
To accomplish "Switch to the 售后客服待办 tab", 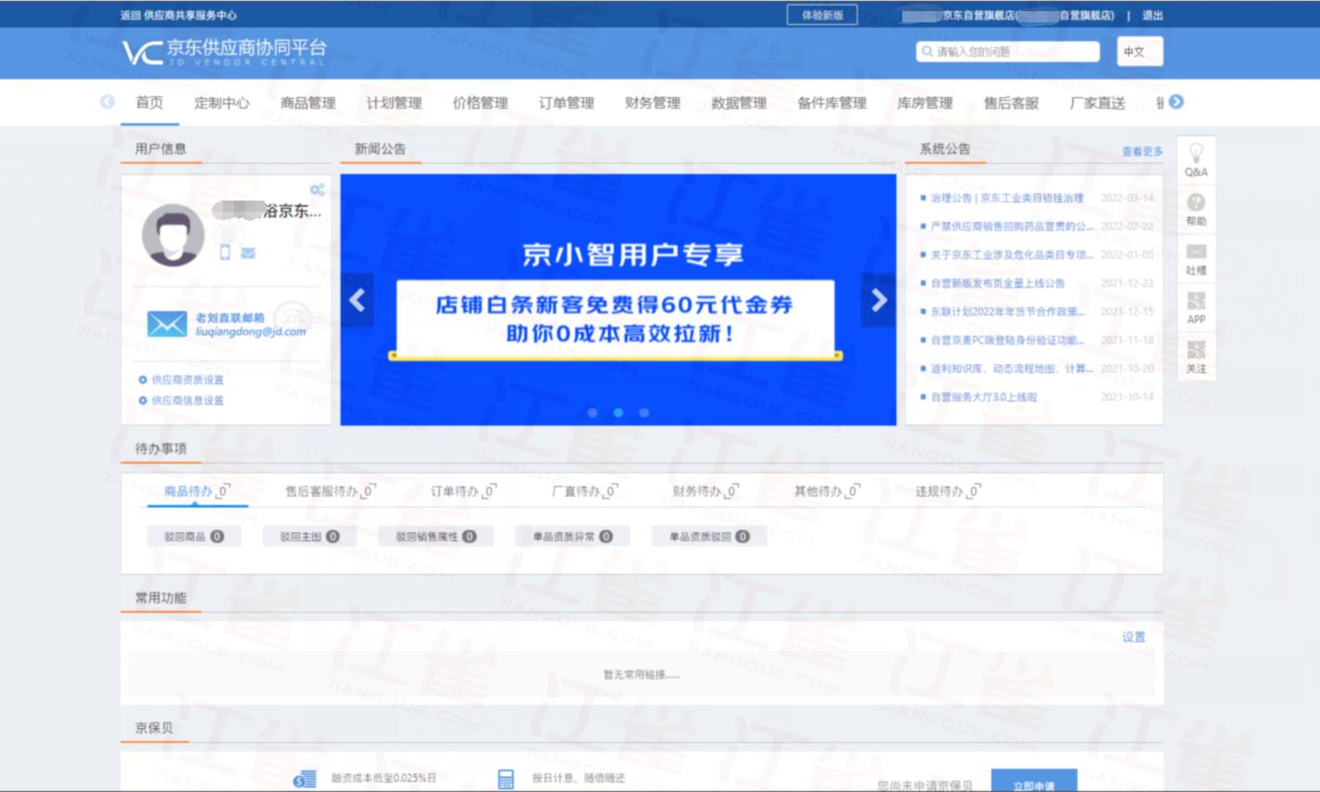I will click(x=329, y=491).
